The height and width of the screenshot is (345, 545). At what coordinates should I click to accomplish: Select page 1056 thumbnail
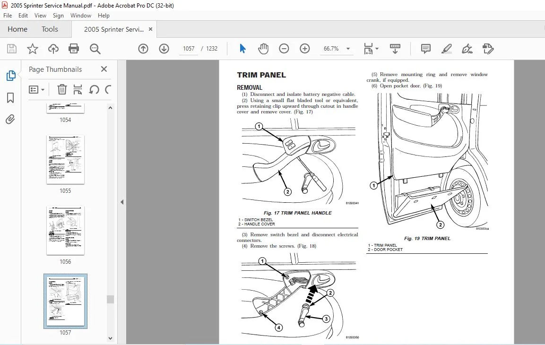(x=65, y=230)
